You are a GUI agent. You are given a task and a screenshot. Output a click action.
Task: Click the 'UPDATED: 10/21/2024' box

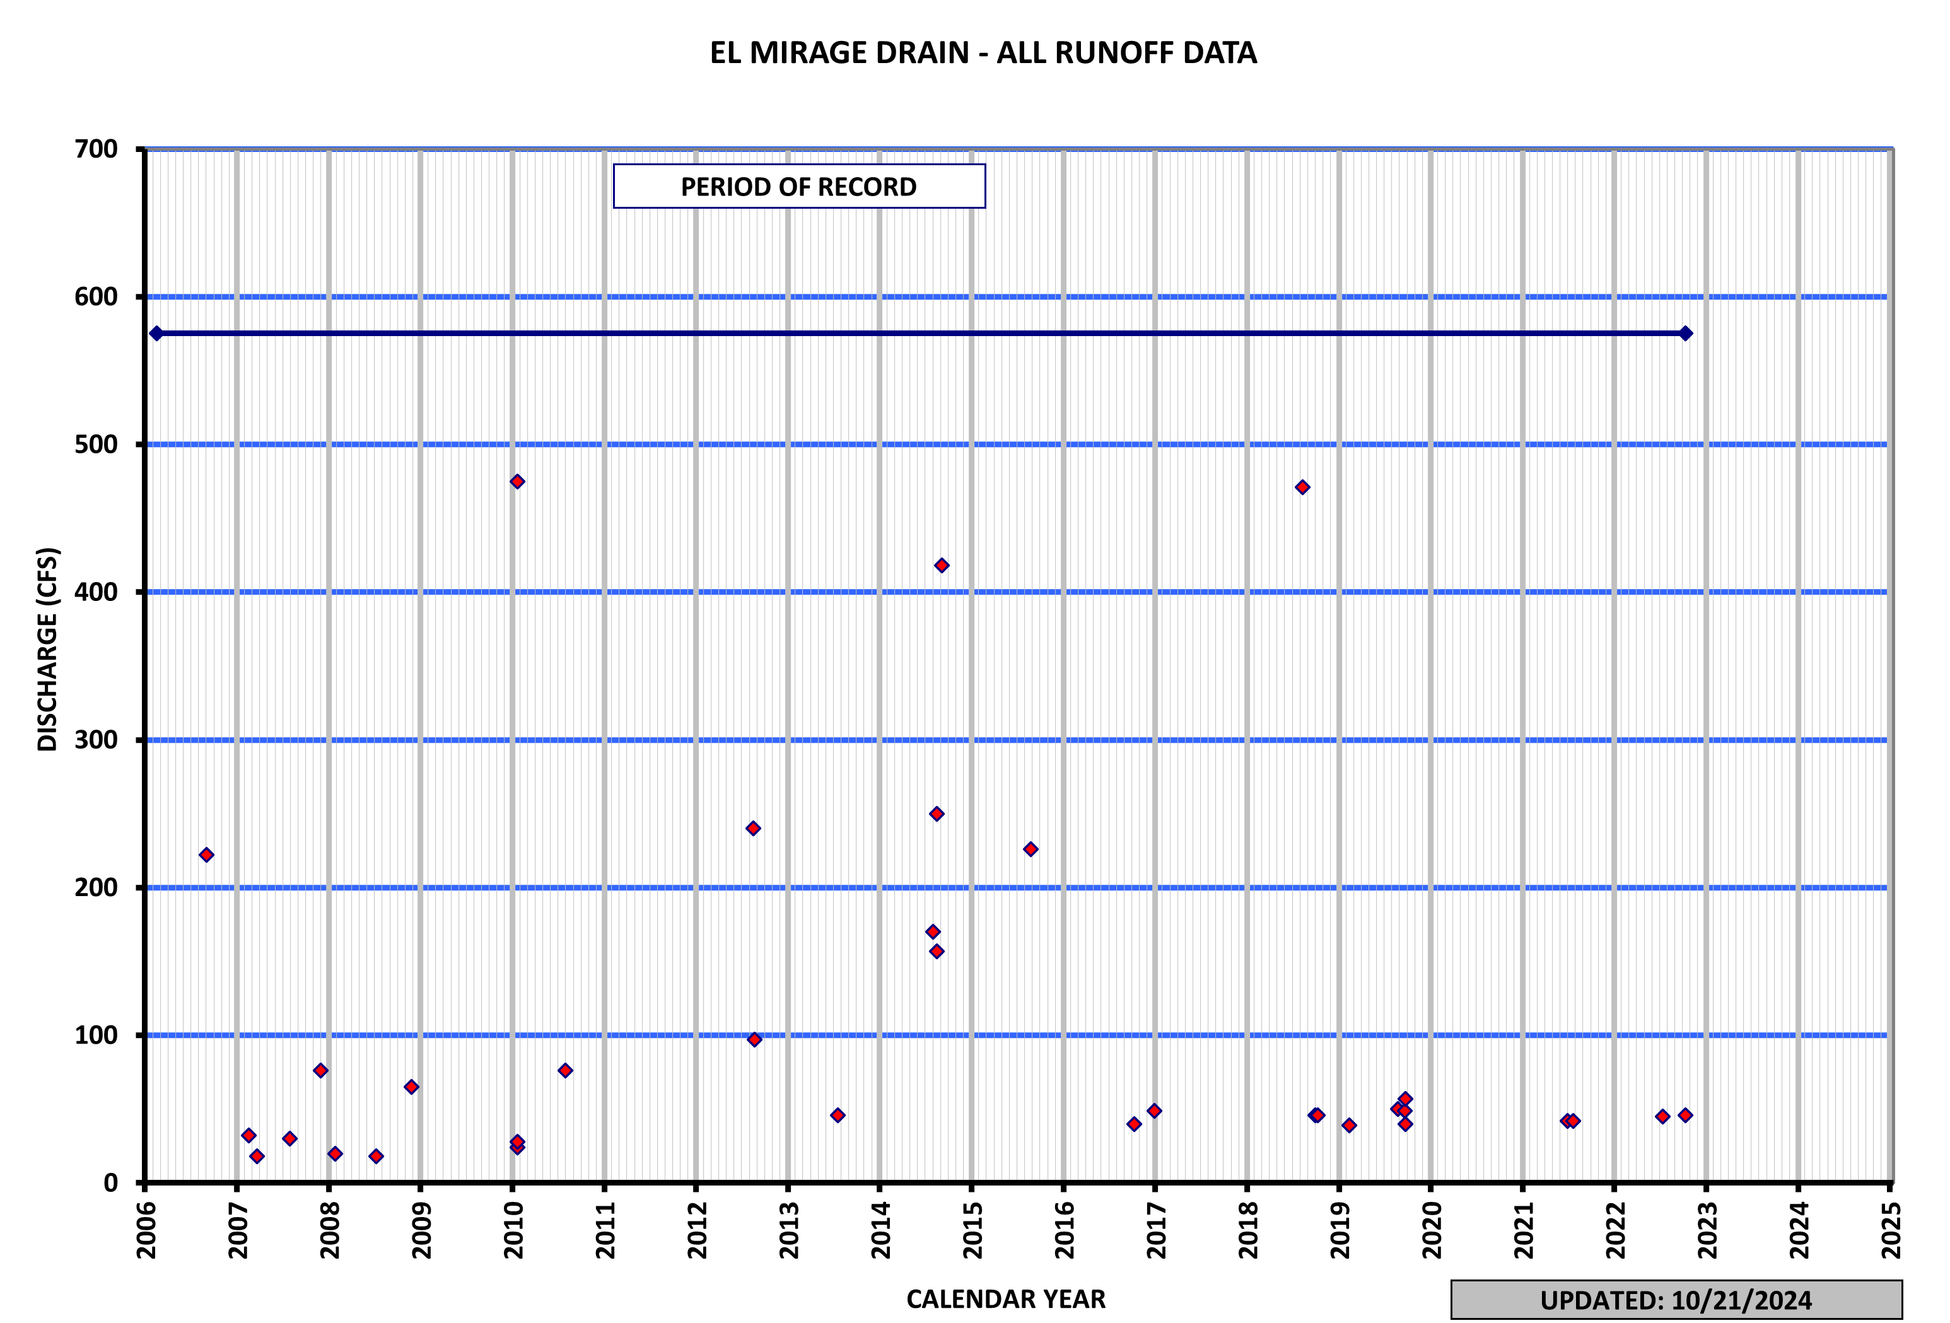1676,1300
